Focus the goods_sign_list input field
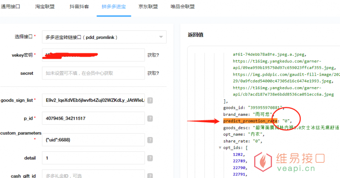This screenshot has width=340, height=178. [93, 100]
